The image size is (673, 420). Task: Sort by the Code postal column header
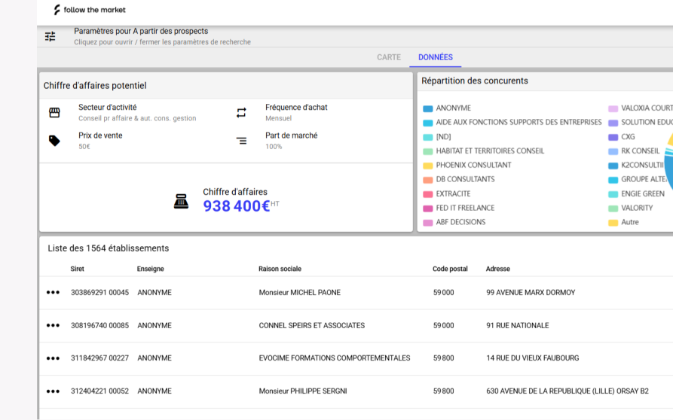(450, 269)
